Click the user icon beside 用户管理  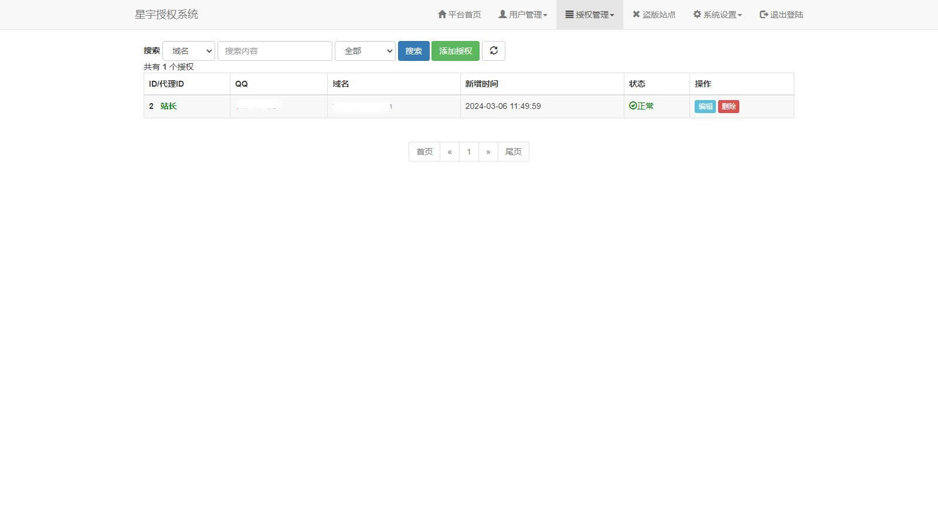(x=502, y=14)
